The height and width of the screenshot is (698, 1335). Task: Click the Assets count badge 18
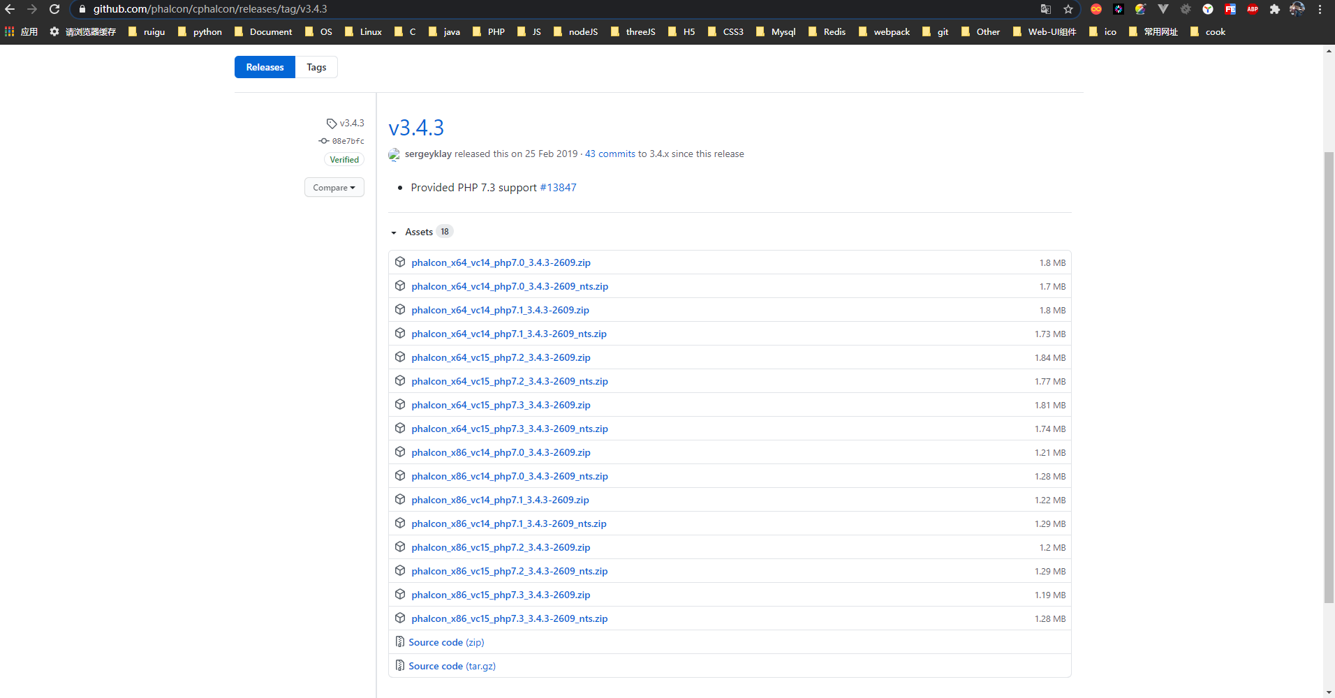[445, 232]
